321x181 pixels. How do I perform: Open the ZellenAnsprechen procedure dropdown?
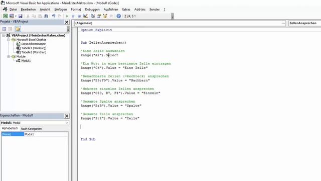304,23
